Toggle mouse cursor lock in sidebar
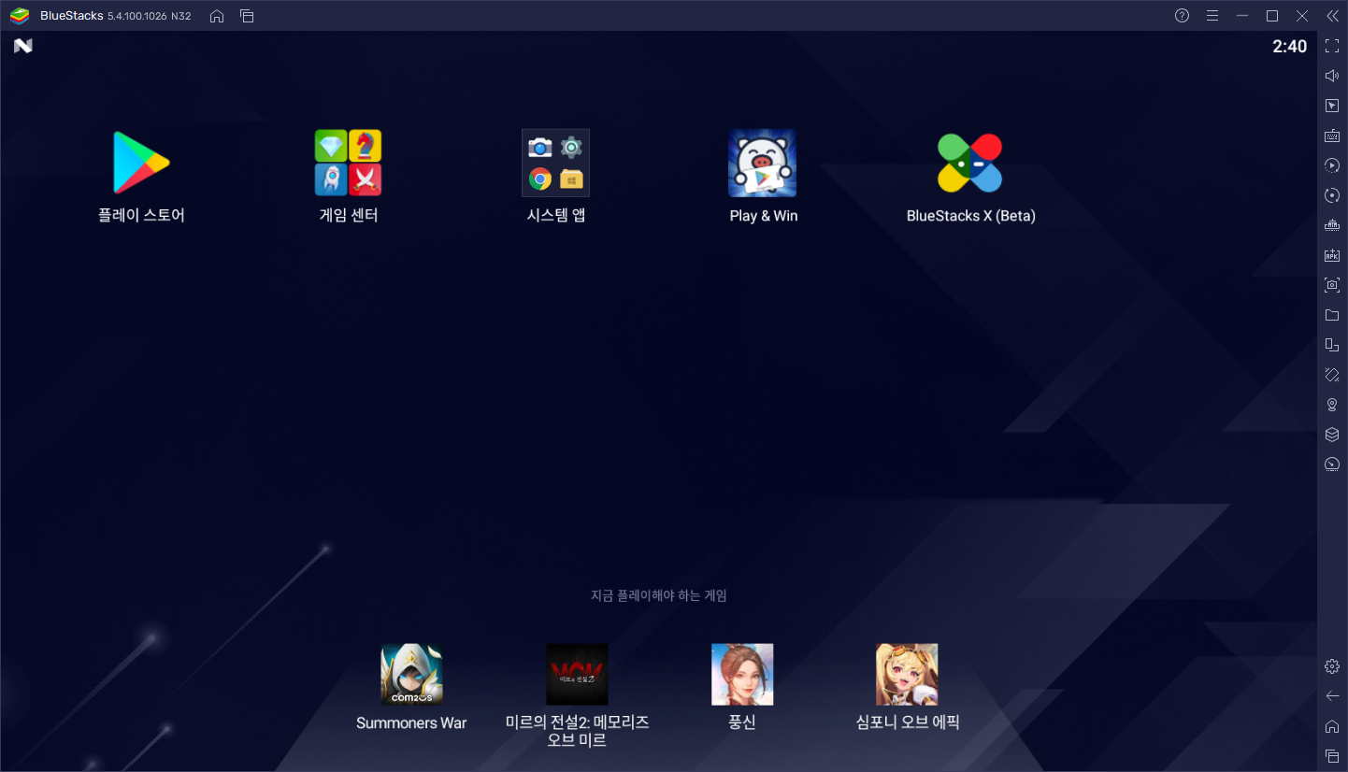The width and height of the screenshot is (1348, 772). 1332,106
